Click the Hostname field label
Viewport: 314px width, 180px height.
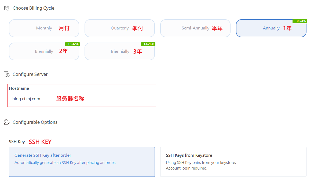[x=19, y=88]
